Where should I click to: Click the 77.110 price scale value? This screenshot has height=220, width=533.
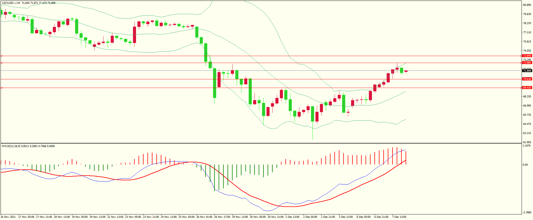527,32
